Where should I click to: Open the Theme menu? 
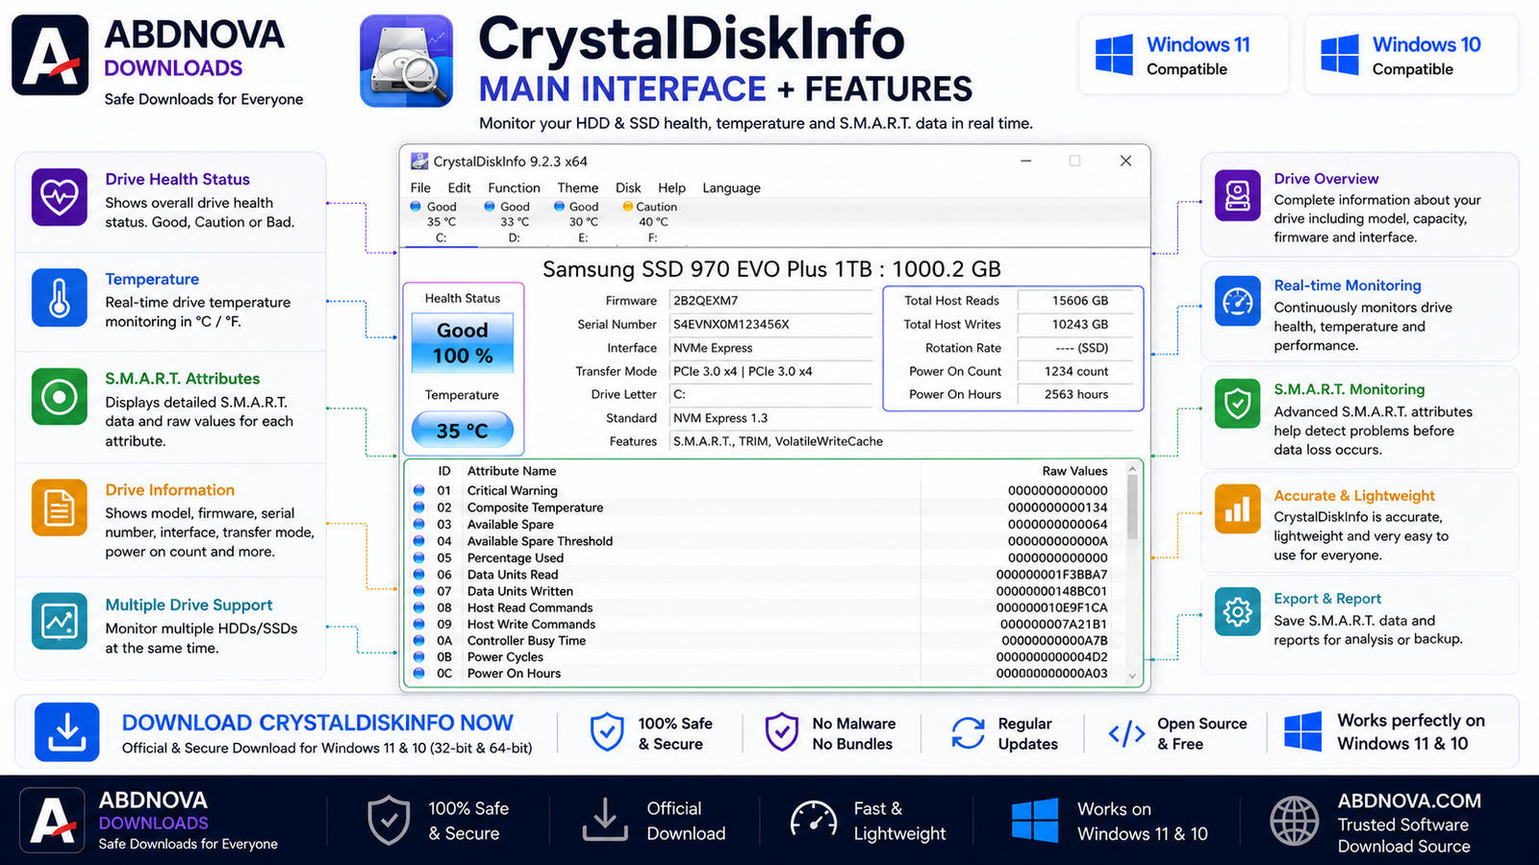coord(577,187)
